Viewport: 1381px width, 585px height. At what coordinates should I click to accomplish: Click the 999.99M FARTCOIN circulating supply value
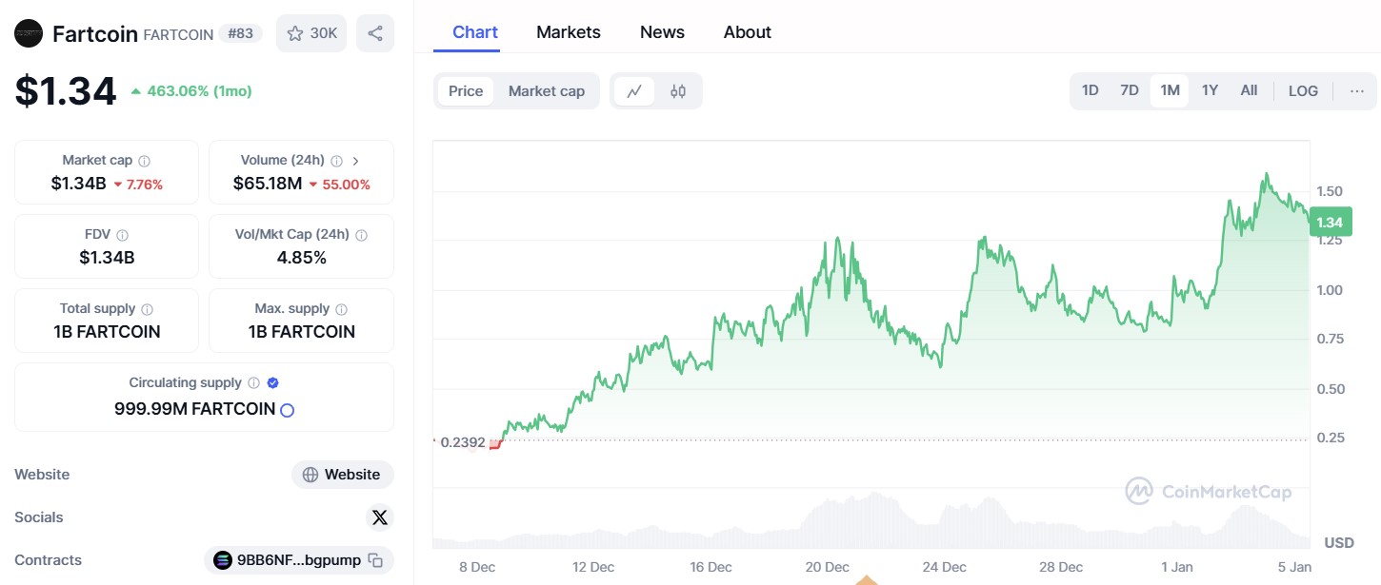pos(194,410)
